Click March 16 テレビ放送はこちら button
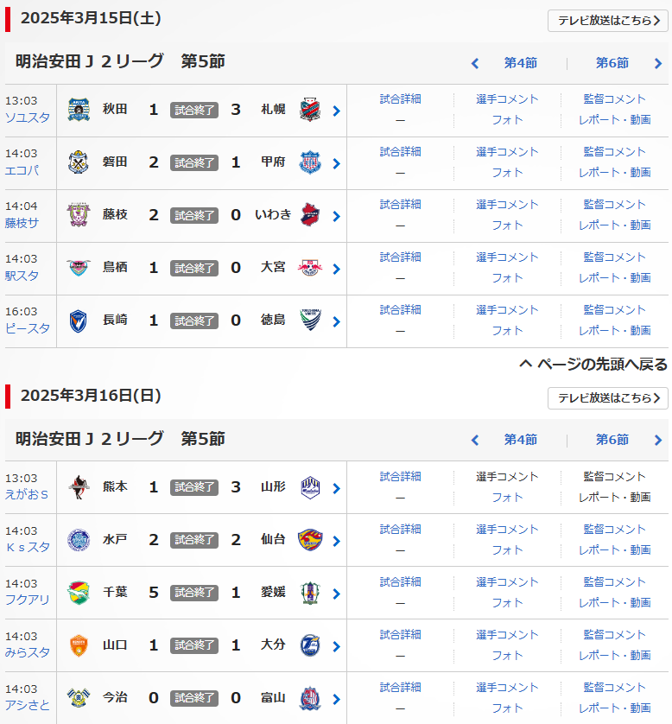 coord(608,397)
